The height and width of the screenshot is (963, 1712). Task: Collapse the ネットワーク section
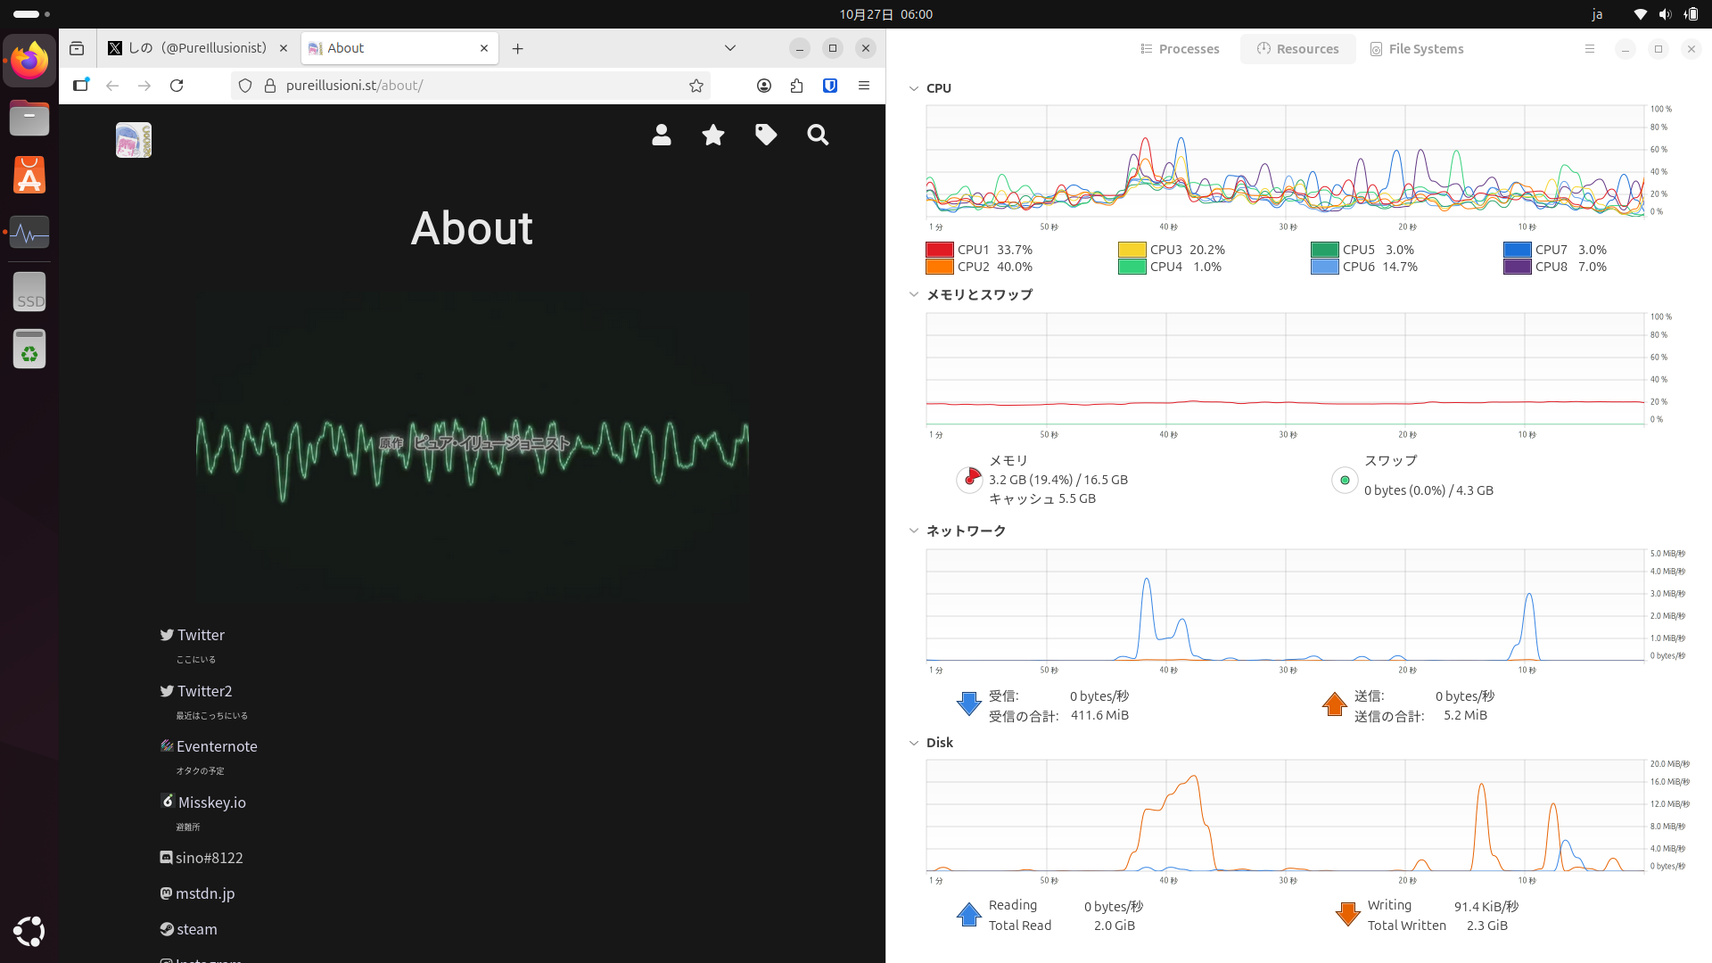click(914, 531)
